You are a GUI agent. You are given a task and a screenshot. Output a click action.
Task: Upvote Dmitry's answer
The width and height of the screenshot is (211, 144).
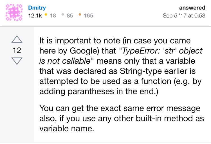(x=17, y=40)
